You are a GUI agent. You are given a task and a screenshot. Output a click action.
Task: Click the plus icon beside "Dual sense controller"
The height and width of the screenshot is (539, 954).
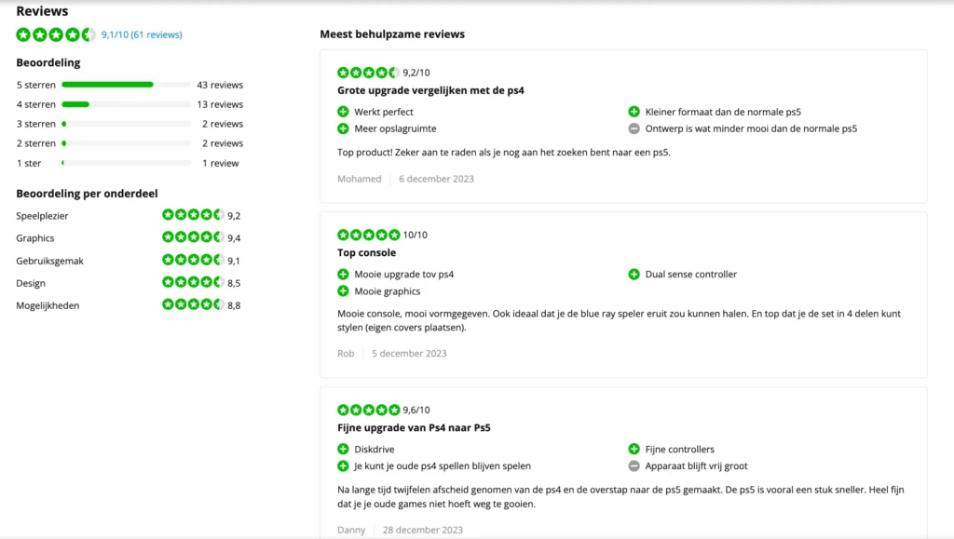(x=634, y=273)
